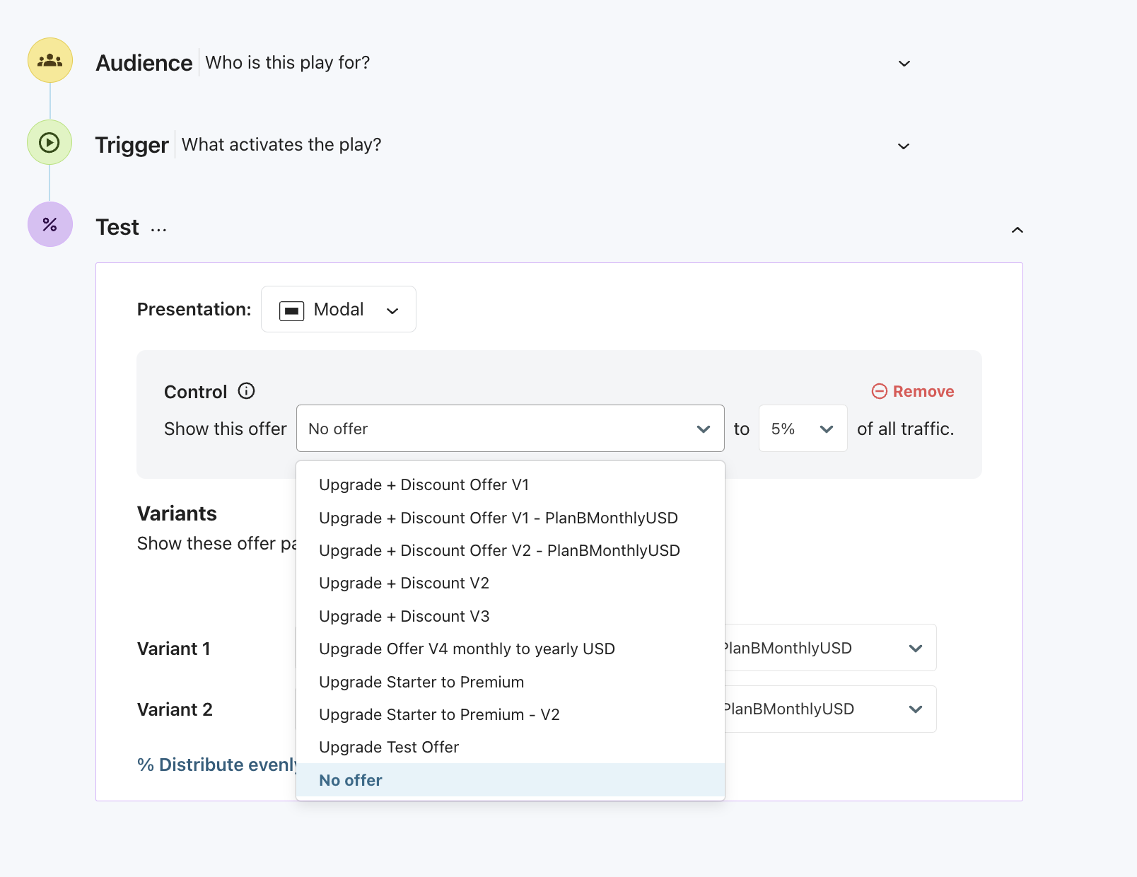Click the Variant 2 label

coord(175,709)
